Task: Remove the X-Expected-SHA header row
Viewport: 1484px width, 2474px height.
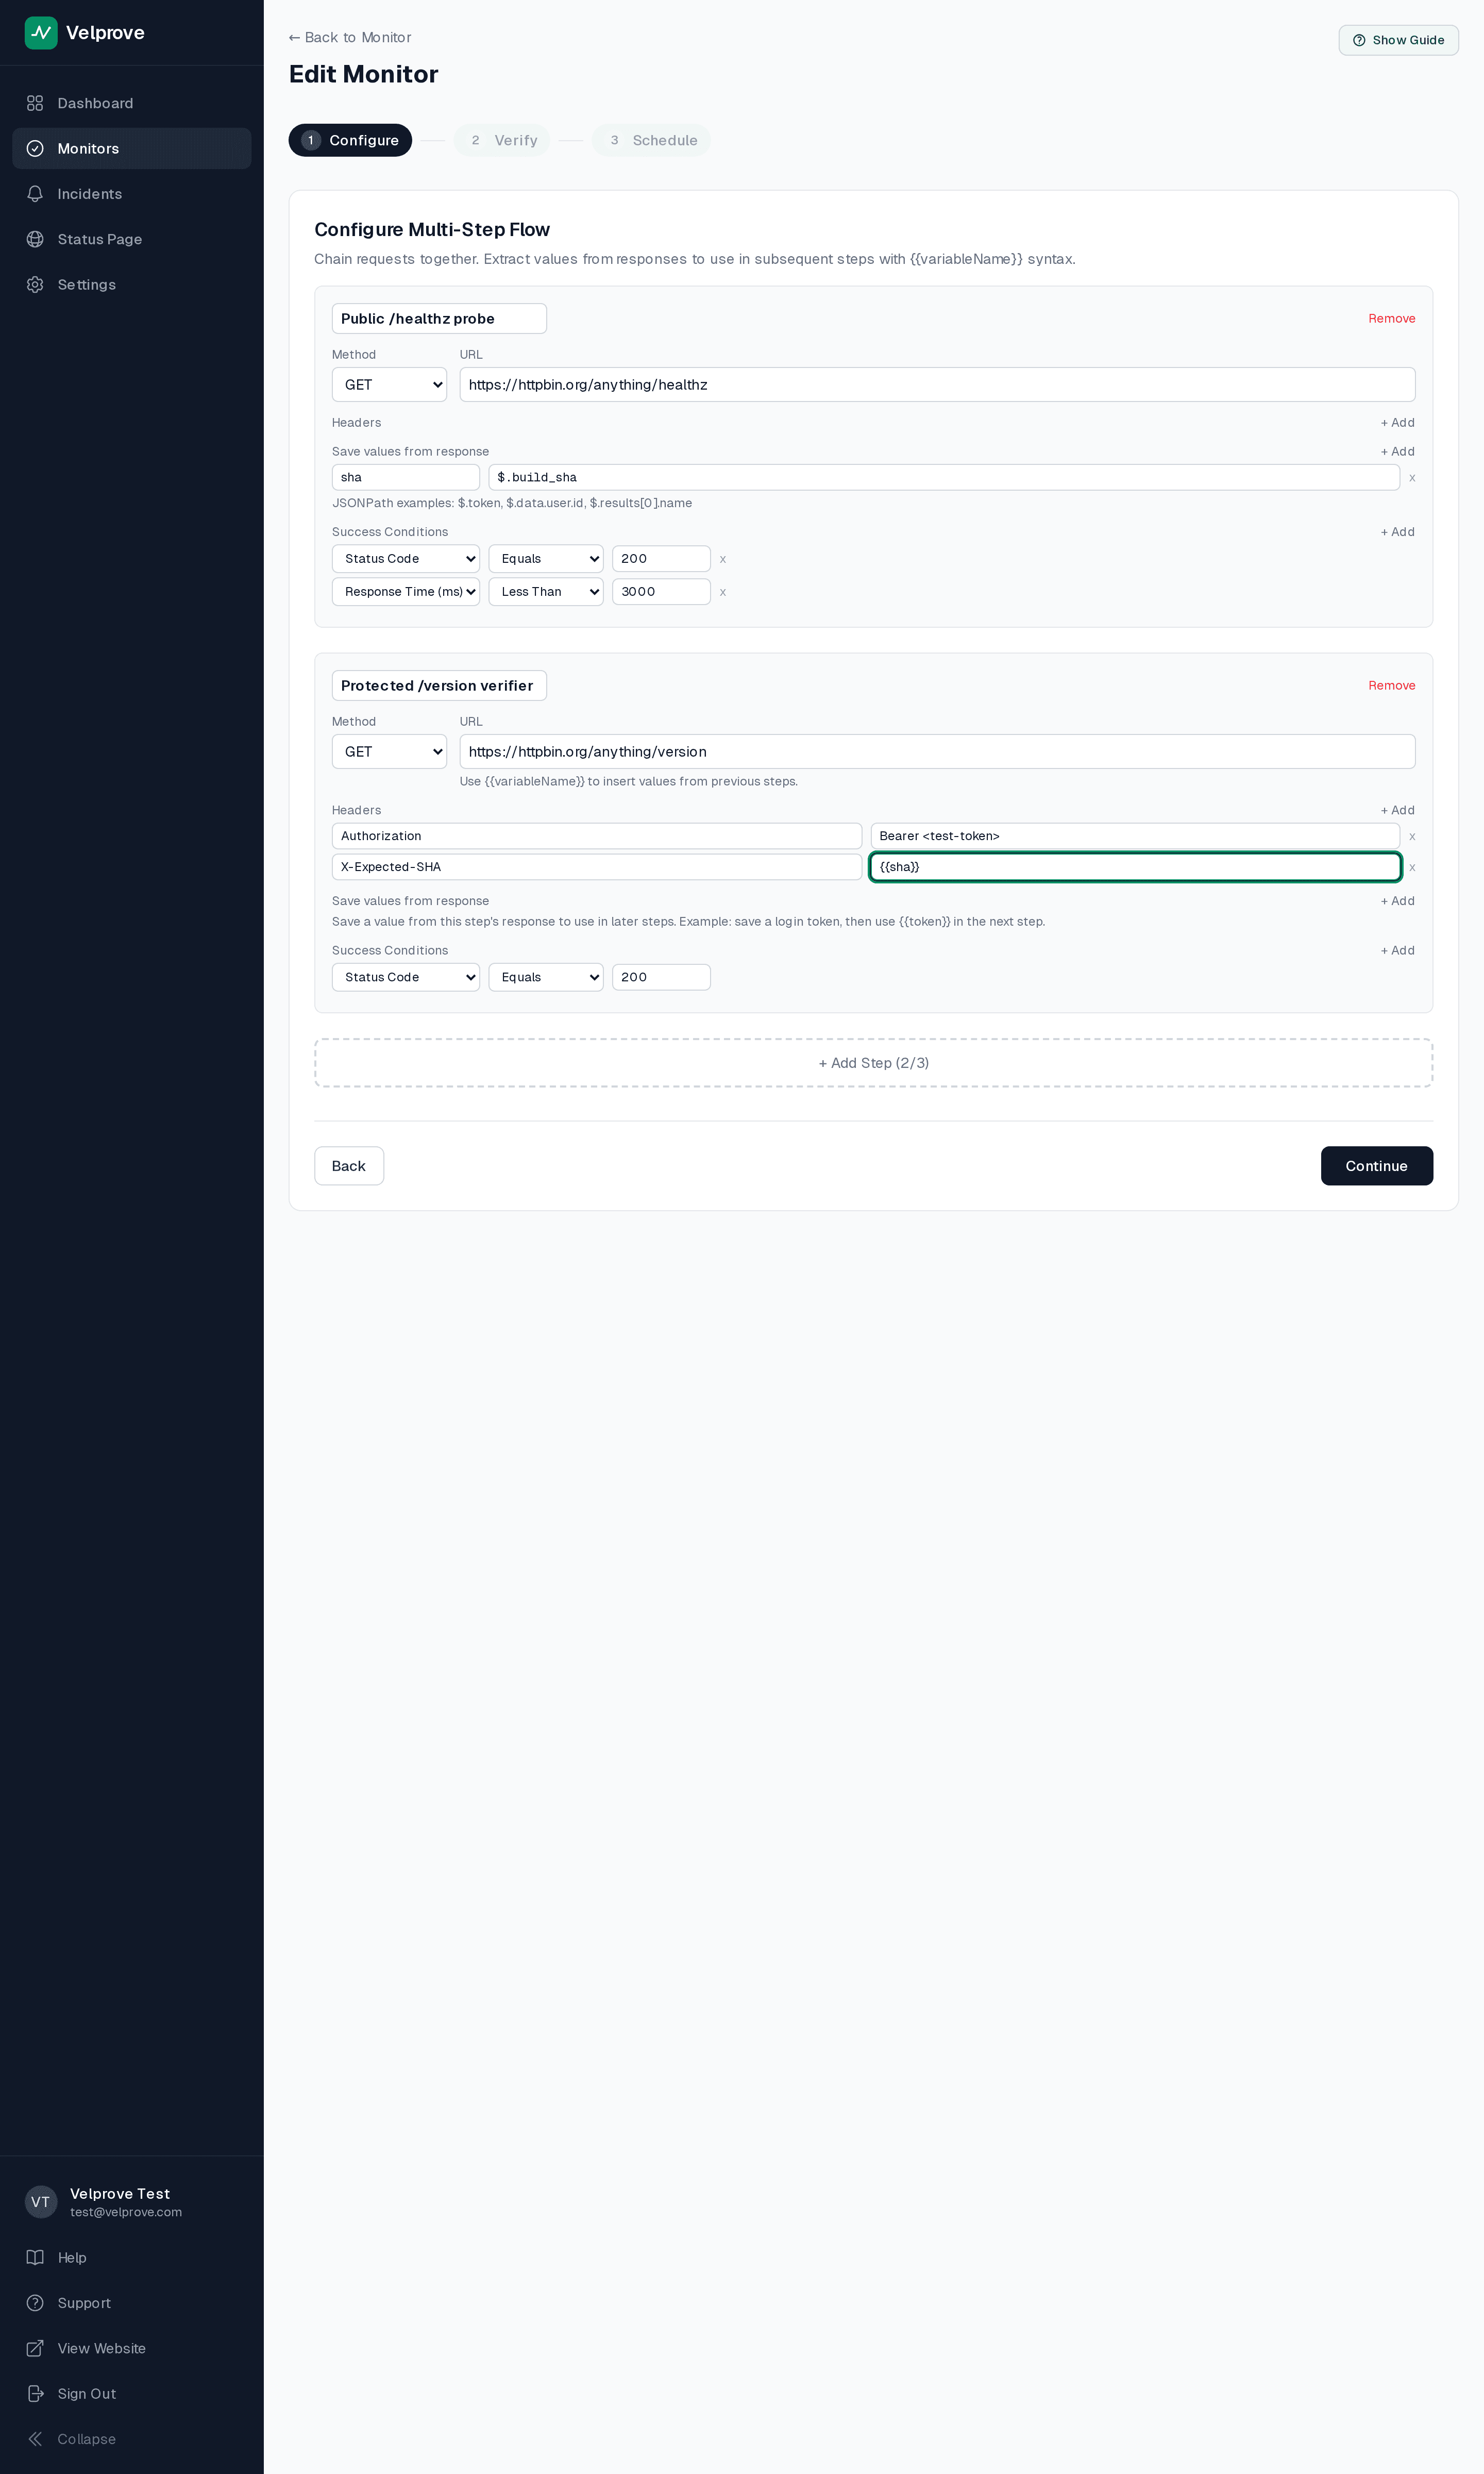Action: (x=1412, y=868)
